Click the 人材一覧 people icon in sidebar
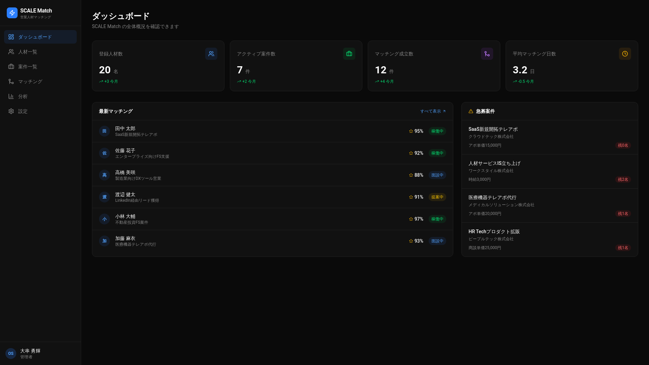The width and height of the screenshot is (649, 365). click(11, 52)
